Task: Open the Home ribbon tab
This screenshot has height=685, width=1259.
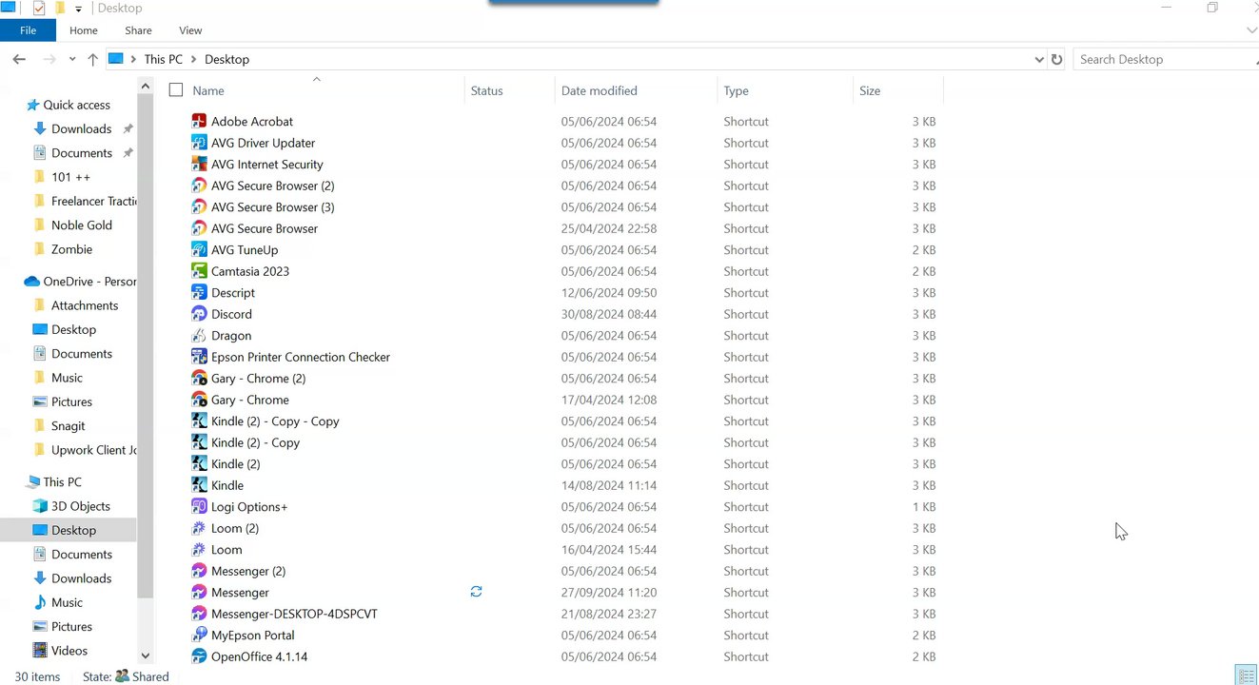Action: tap(84, 30)
